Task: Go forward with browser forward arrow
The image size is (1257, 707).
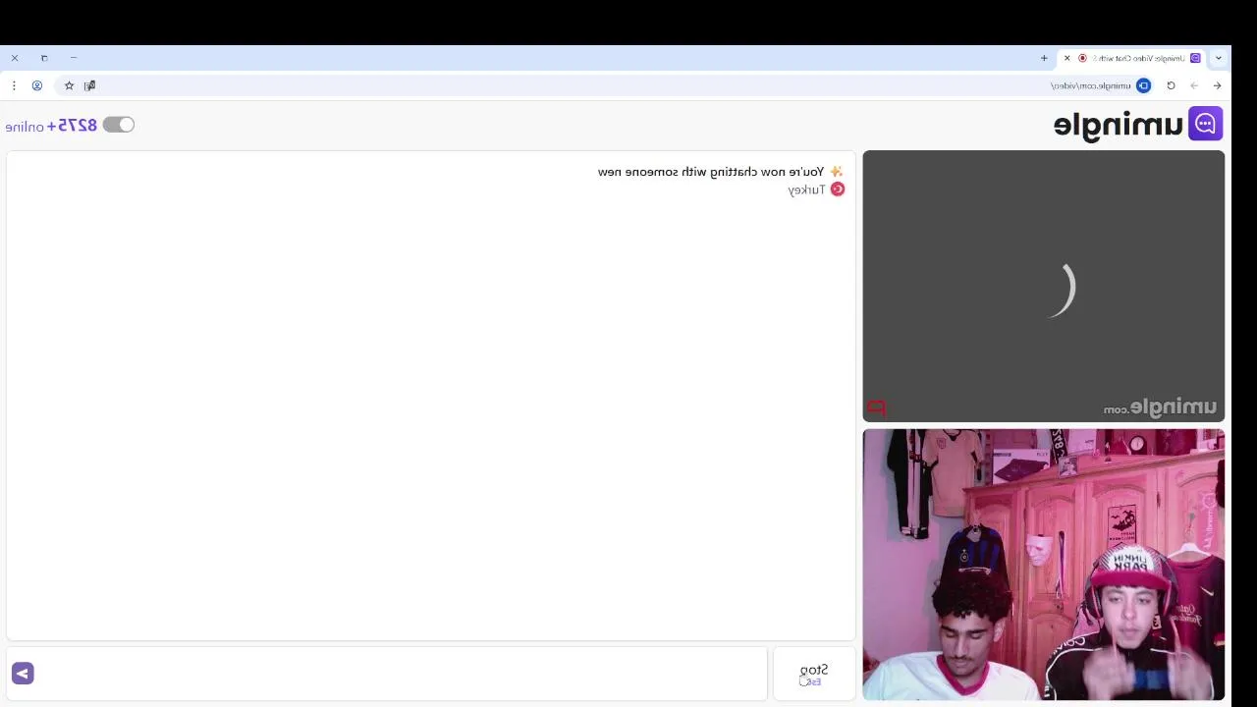Action: [x=1194, y=85]
